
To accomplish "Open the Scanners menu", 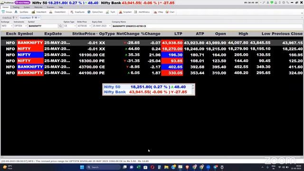I will click(50, 7).
